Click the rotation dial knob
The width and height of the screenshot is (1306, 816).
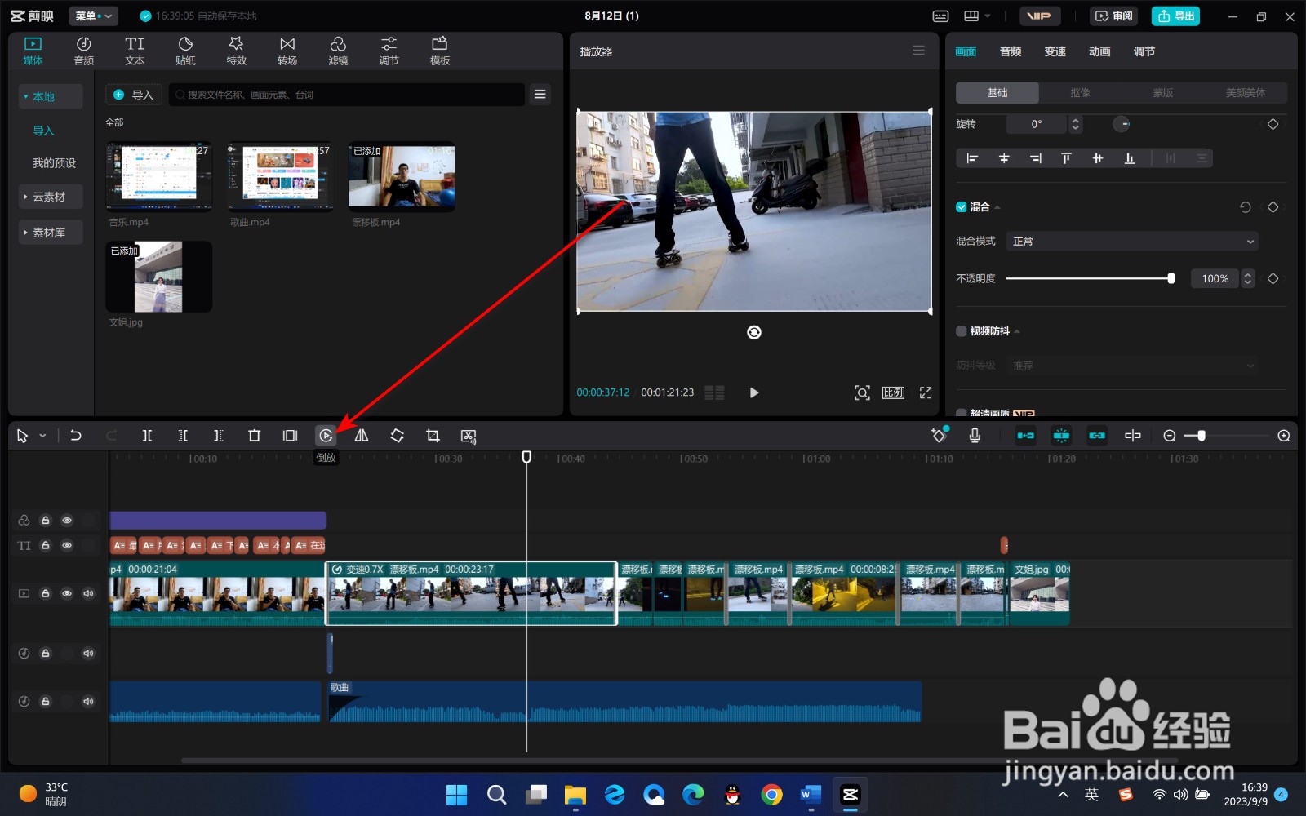coord(1122,124)
